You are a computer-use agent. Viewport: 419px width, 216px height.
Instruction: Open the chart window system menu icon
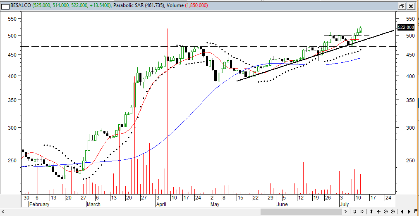(5, 6)
